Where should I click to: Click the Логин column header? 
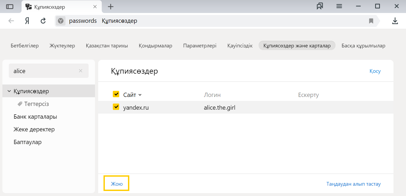pos(212,95)
